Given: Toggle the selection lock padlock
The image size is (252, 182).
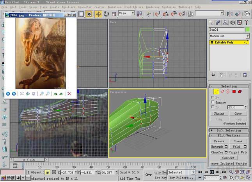Looking at the screenshot, I should tap(48, 172).
